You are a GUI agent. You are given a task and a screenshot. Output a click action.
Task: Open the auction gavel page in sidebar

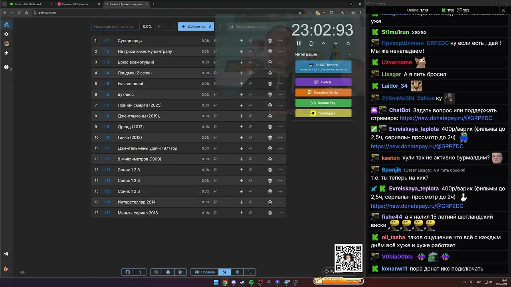pos(6,25)
